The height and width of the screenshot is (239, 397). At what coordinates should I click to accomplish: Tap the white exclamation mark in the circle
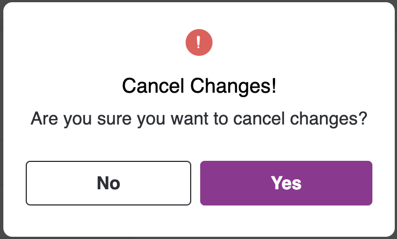[x=198, y=42]
